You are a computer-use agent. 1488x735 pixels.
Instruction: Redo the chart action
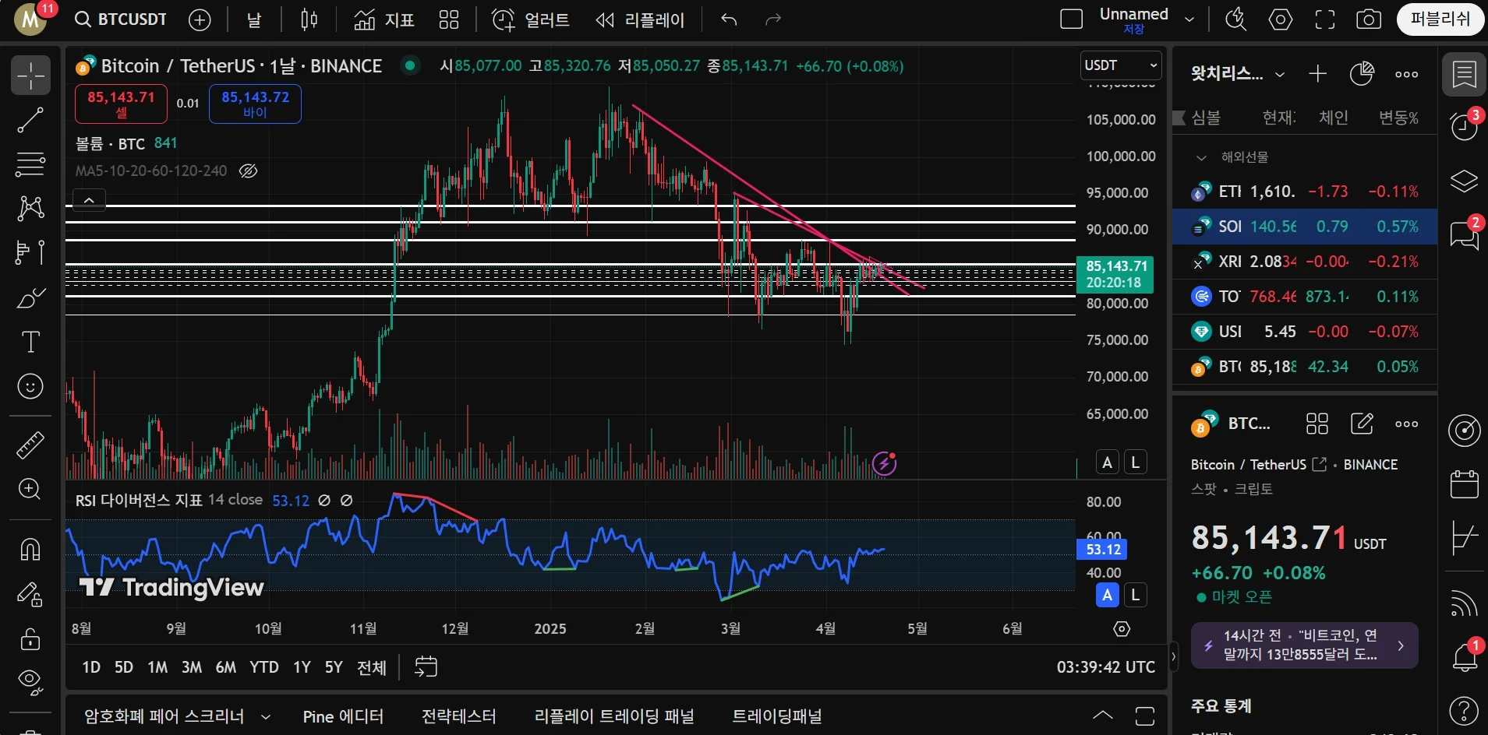(x=773, y=20)
